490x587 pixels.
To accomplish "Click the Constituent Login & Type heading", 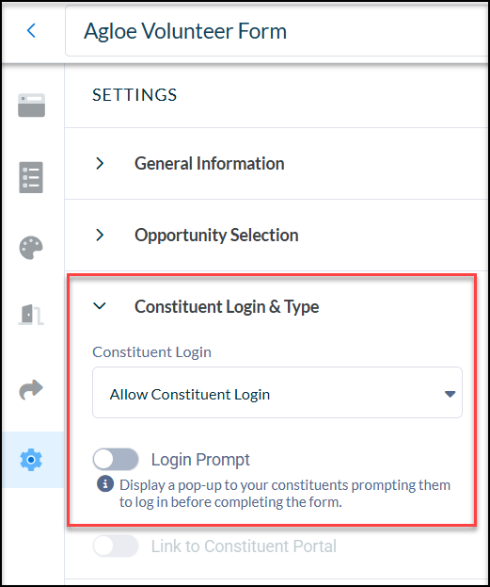I will click(227, 306).
